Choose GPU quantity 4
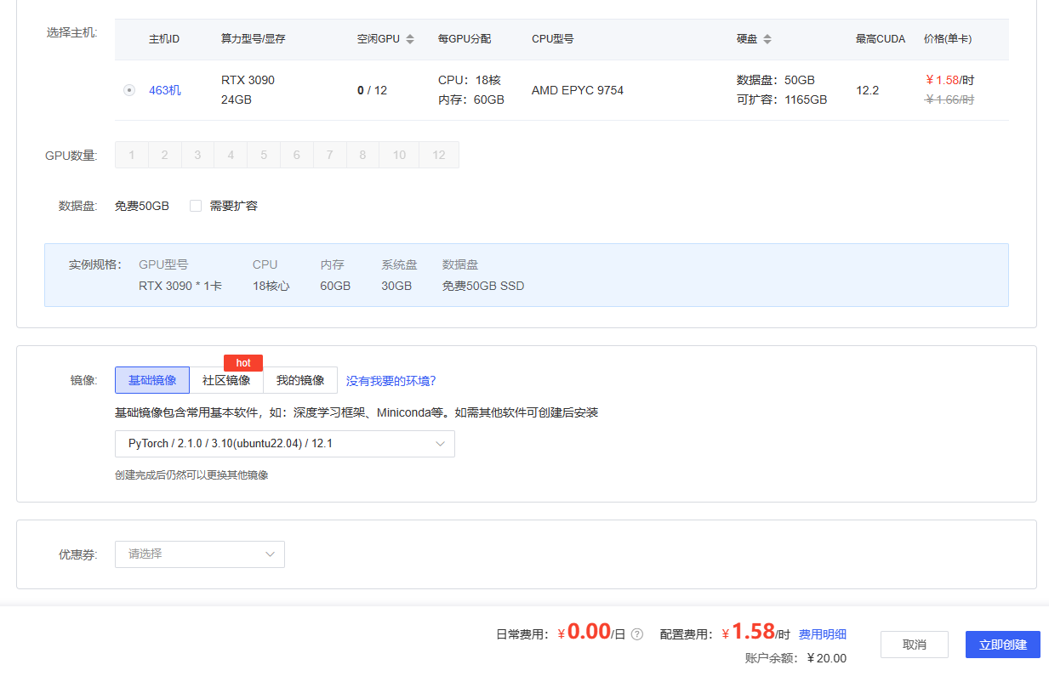This screenshot has width=1049, height=676. point(231,155)
